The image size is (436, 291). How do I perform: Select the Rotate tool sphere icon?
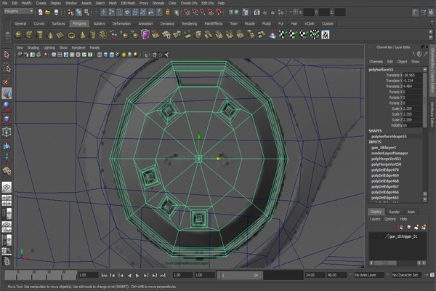(x=7, y=106)
